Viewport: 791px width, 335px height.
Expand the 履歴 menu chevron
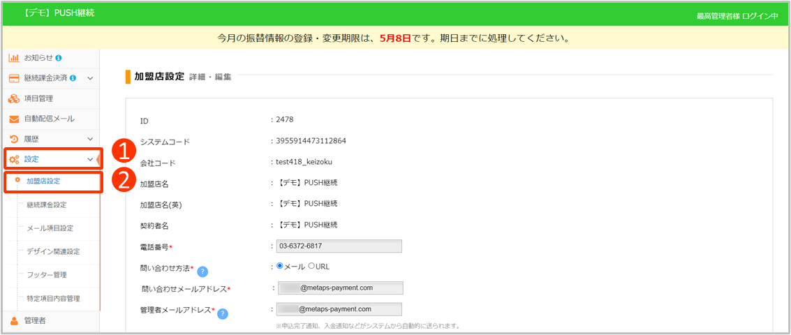(90, 139)
